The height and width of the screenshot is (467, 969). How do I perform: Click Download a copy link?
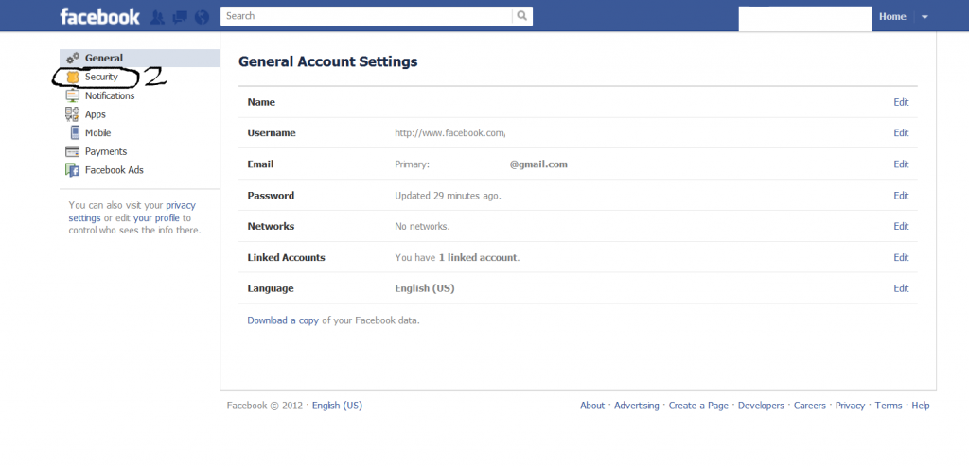coord(283,320)
